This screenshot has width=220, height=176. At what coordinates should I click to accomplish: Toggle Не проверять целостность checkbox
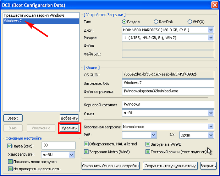10,169
